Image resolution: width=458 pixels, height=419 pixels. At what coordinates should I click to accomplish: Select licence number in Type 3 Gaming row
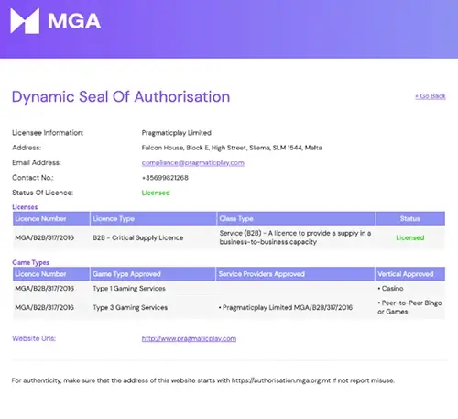tap(45, 308)
